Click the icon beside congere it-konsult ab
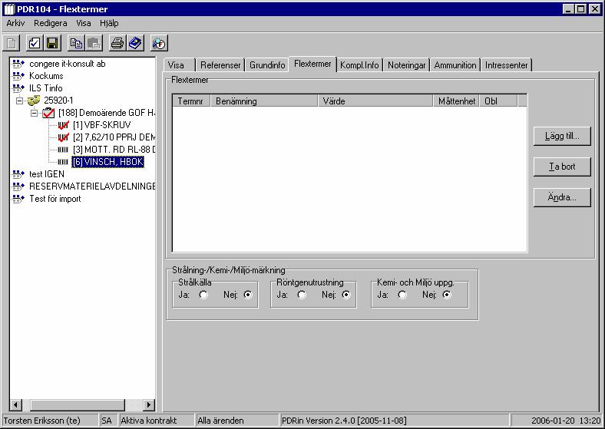 [x=18, y=64]
